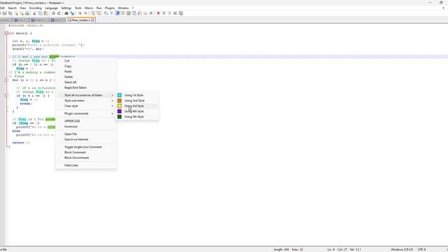Collapse the for loop fold marker
Screen dimensions: 448x252
tap(6, 80)
